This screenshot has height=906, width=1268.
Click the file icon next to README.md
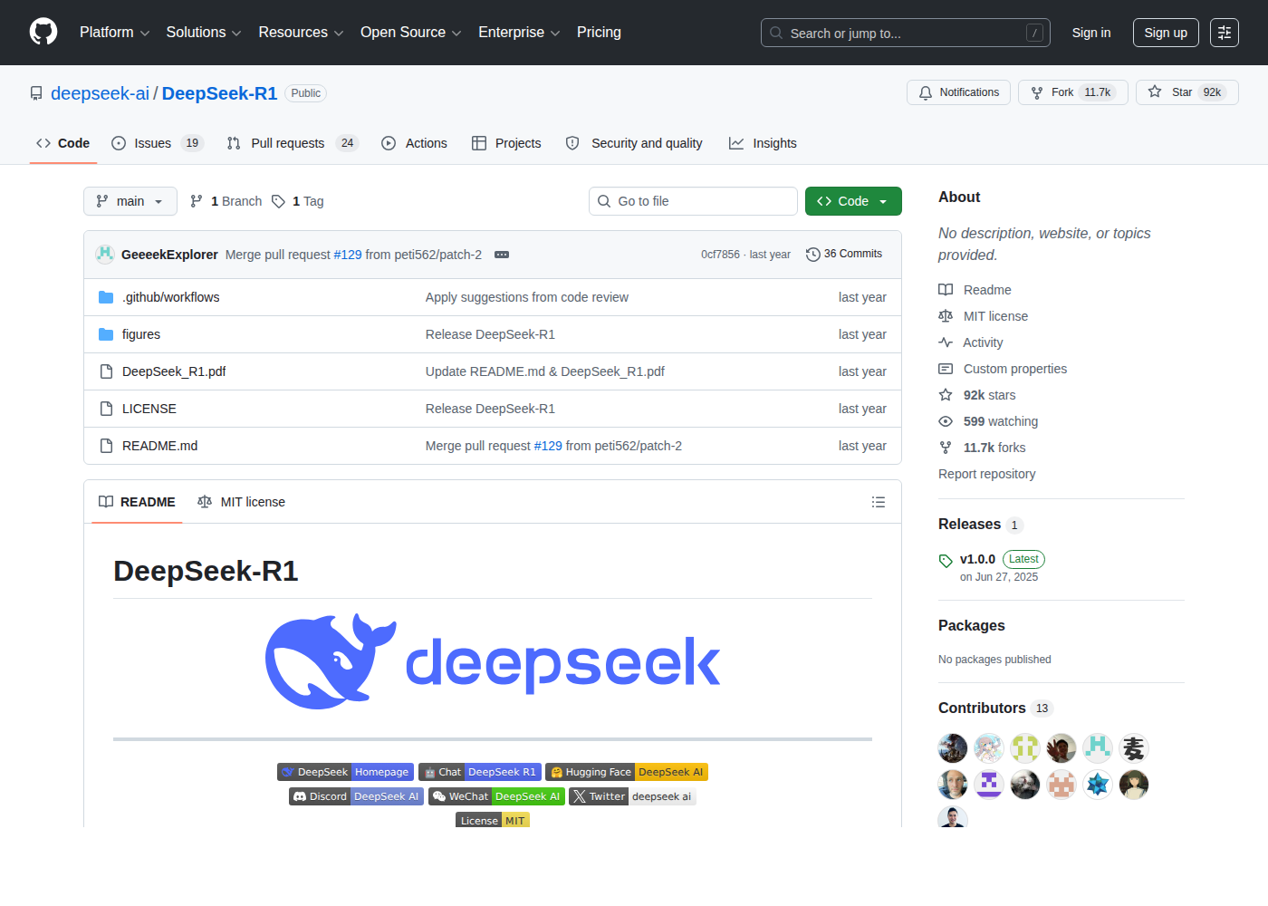click(106, 446)
